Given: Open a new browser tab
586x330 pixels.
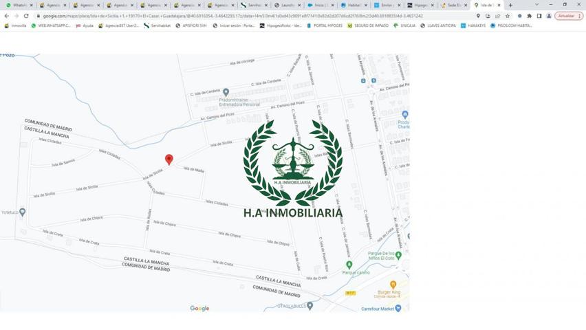Looking at the screenshot, I should click(x=510, y=5).
